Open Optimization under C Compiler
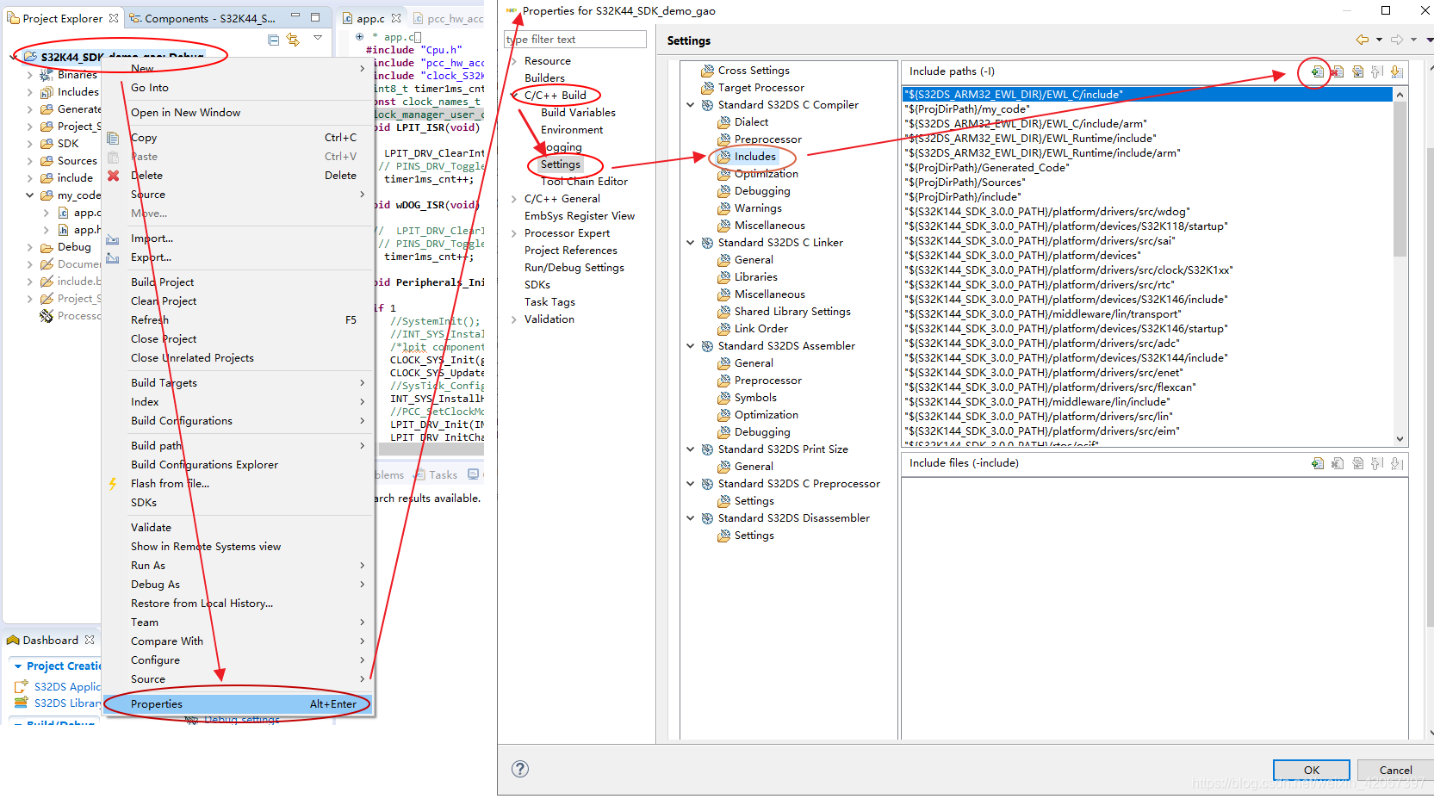The width and height of the screenshot is (1434, 799). click(766, 174)
